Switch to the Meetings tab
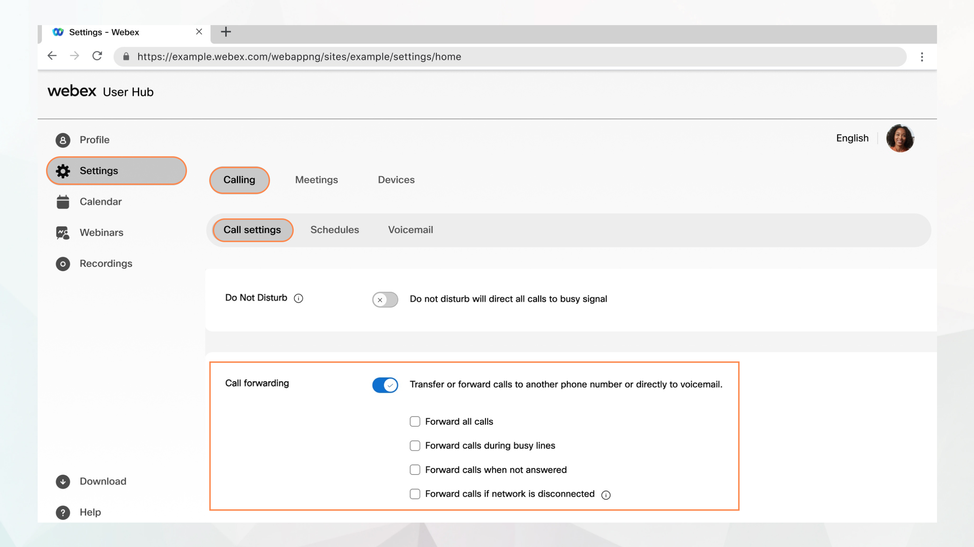974x547 pixels. pos(316,179)
